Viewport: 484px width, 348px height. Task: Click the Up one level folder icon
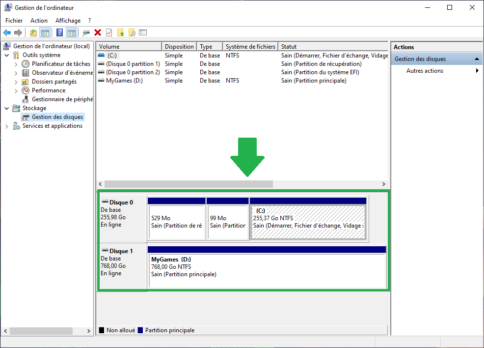click(33, 32)
